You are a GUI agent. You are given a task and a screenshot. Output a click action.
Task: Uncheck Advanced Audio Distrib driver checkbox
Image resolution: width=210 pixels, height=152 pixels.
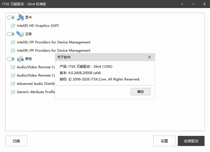point(13,84)
